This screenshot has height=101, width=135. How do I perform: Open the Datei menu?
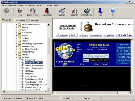tap(4, 5)
